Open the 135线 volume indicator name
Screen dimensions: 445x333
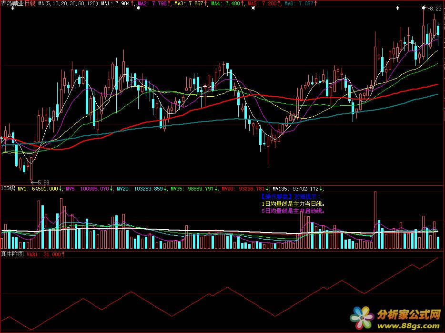coord(8,189)
